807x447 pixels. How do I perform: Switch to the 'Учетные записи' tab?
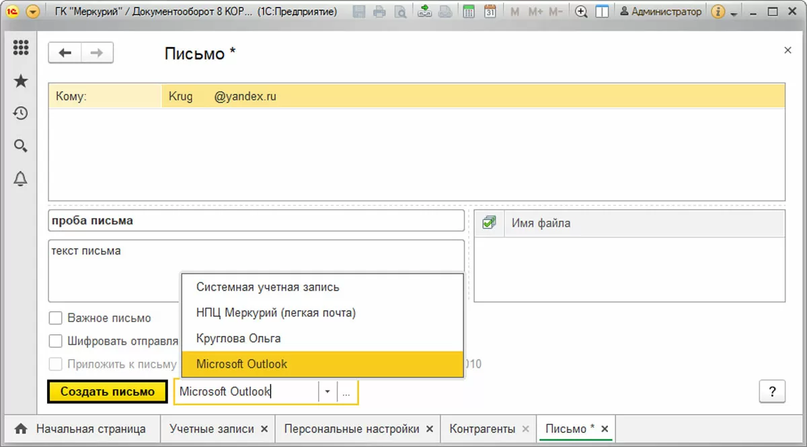coord(212,429)
